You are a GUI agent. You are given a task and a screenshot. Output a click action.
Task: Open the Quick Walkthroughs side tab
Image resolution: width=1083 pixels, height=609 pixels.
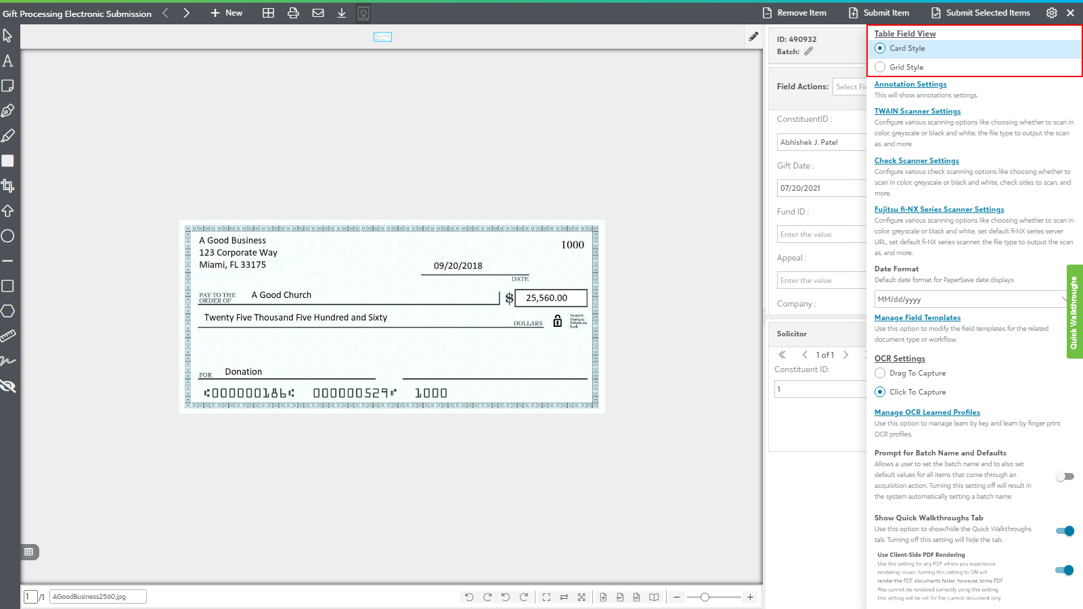point(1074,311)
